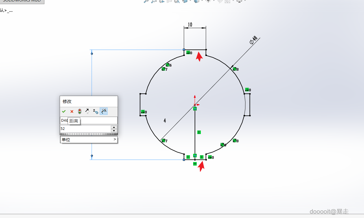Select the 10 width dimension text
The width and height of the screenshot is (364, 218).
(190, 25)
